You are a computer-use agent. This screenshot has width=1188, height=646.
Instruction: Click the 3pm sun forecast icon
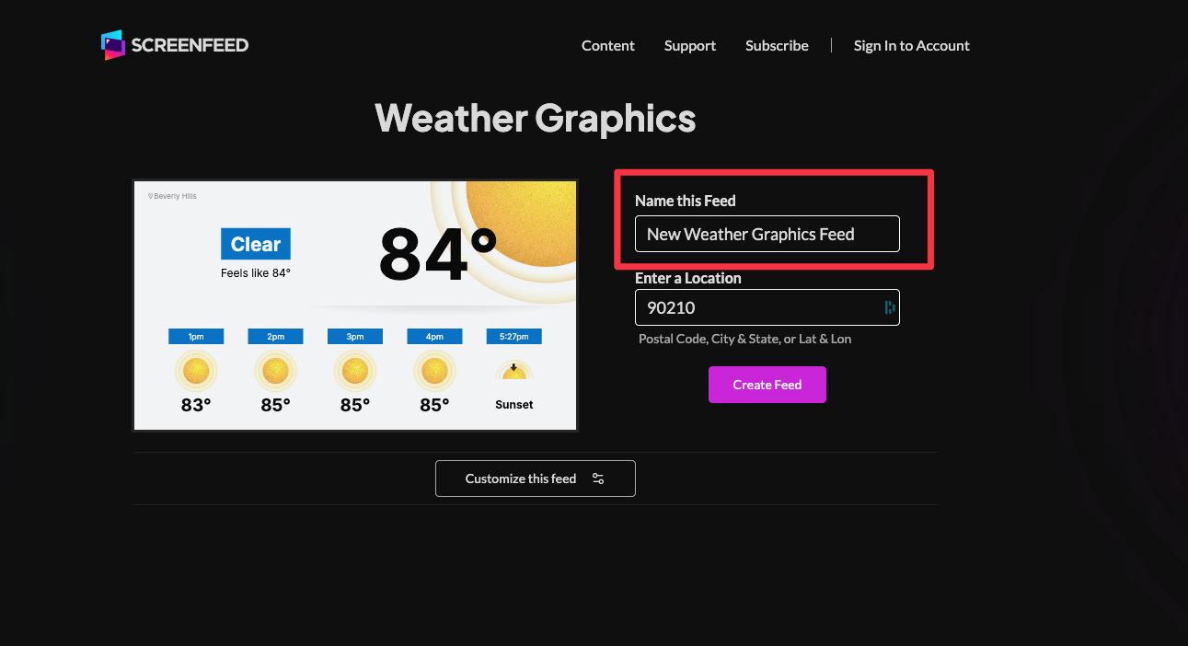pyautogui.click(x=354, y=372)
